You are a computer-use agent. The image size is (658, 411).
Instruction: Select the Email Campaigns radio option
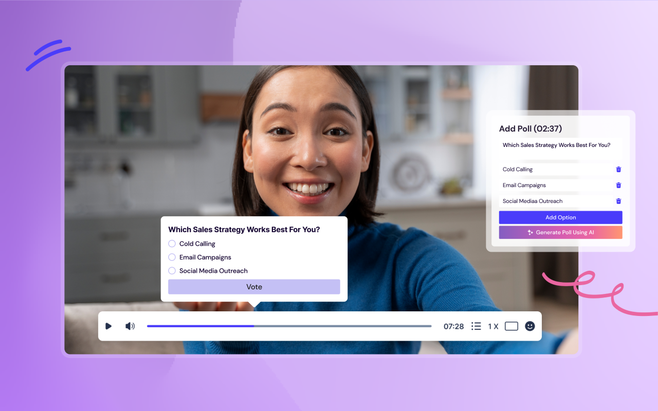[172, 257]
